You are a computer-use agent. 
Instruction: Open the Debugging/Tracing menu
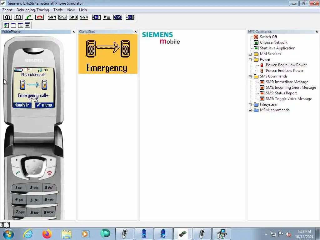[x=33, y=10]
